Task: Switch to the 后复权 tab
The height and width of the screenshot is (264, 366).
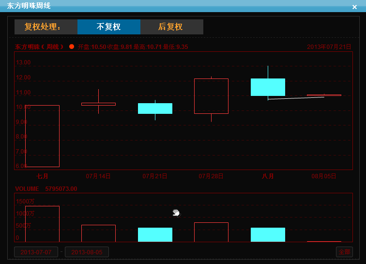Action: (172, 27)
